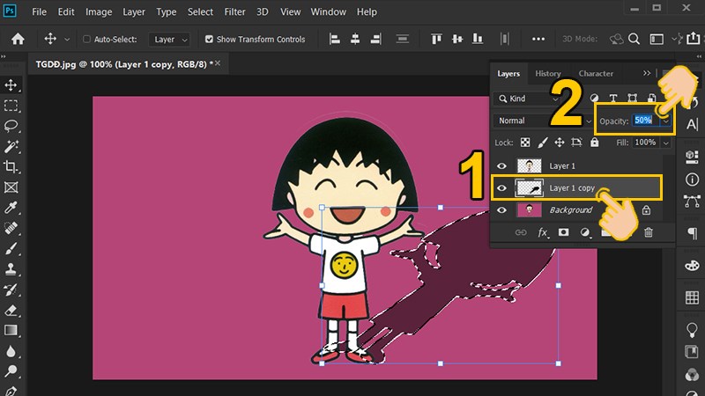The image size is (705, 396).
Task: Select the Magic Wand tool
Action: pyautogui.click(x=11, y=146)
